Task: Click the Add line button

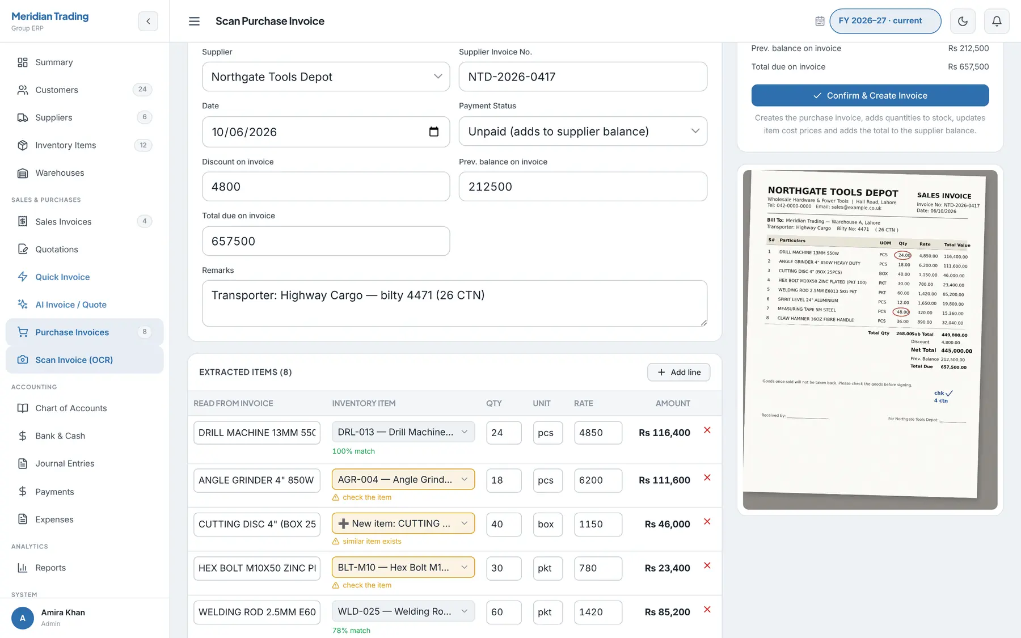Action: (x=678, y=372)
